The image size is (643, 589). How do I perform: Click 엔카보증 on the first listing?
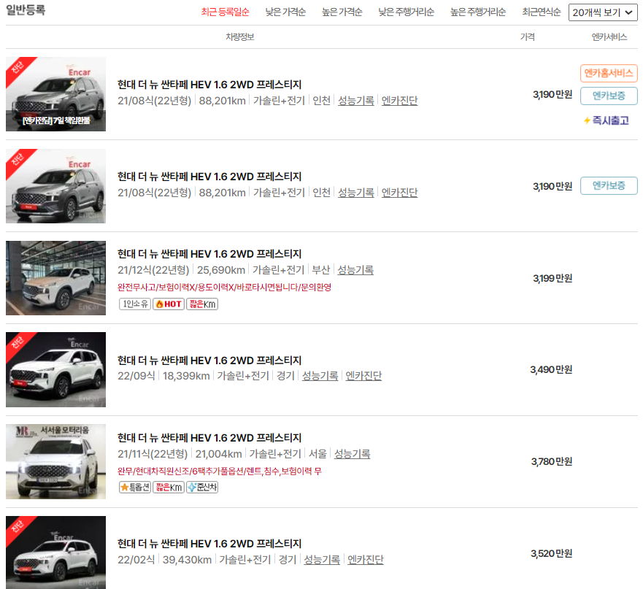609,96
